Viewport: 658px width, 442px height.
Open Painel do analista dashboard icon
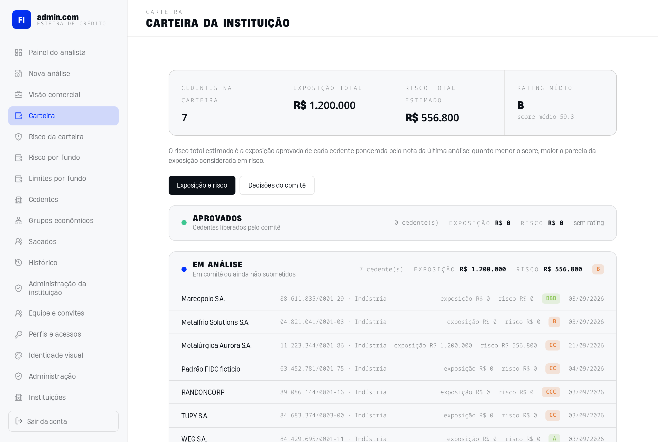[19, 52]
